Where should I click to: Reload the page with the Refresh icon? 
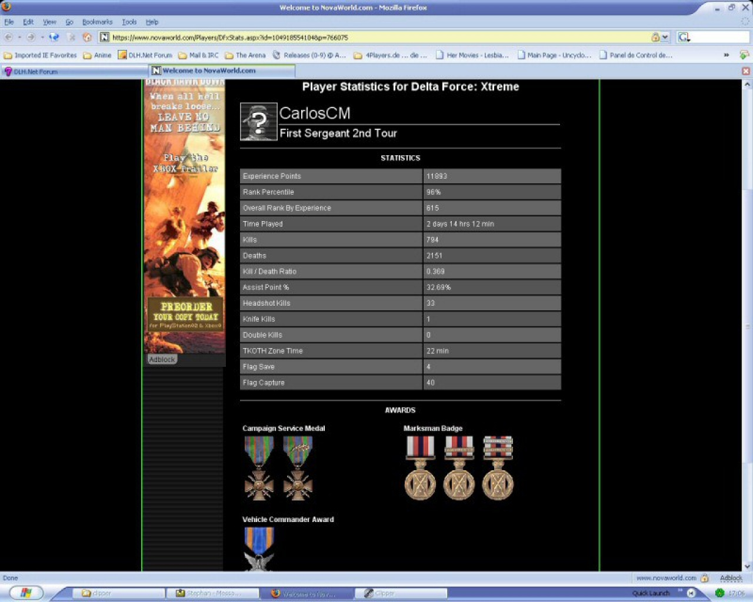(x=54, y=37)
